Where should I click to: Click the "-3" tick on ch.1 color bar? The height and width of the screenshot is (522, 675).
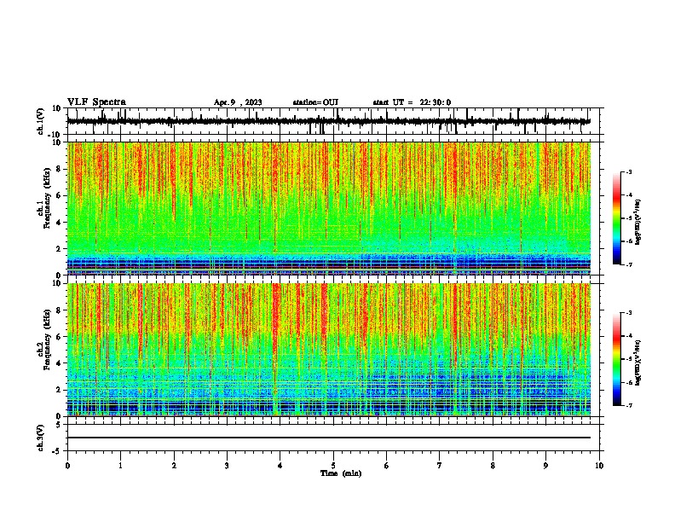[x=628, y=171]
